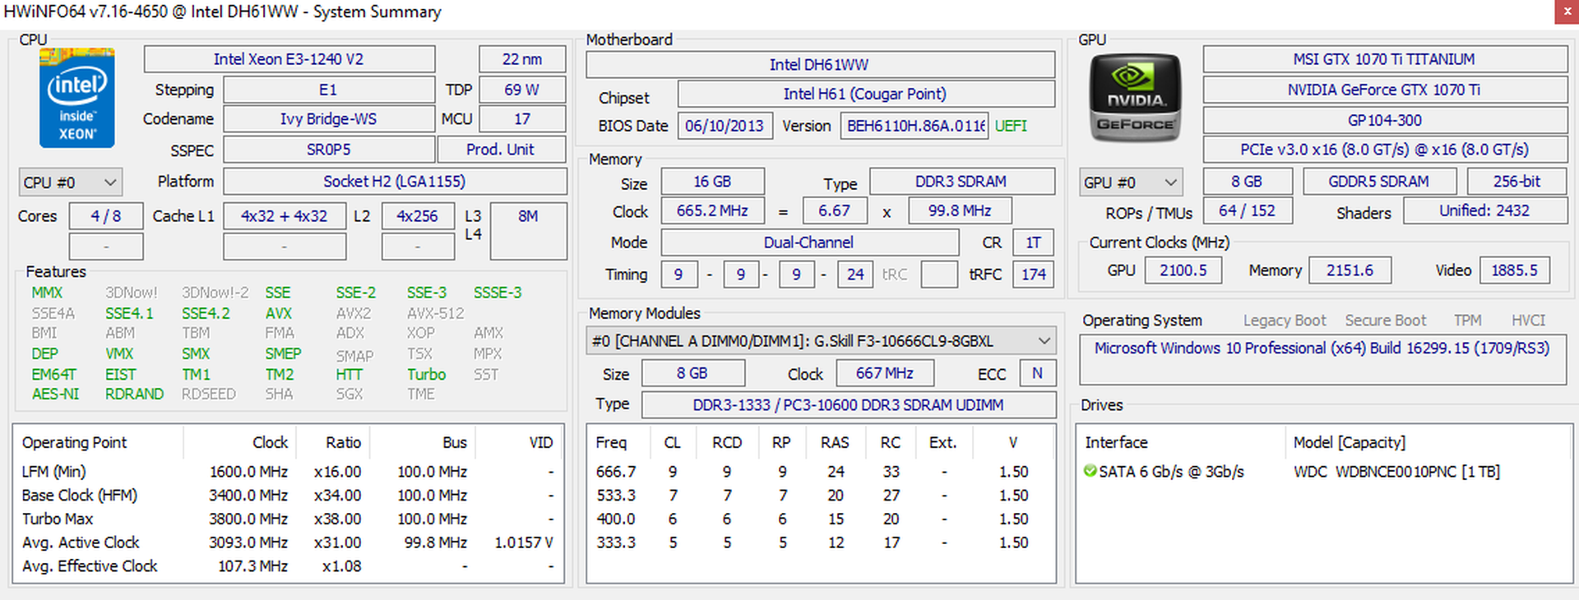
Task: Click the DDR3-1333 / PC3-10600 module type field
Action: pyautogui.click(x=849, y=405)
